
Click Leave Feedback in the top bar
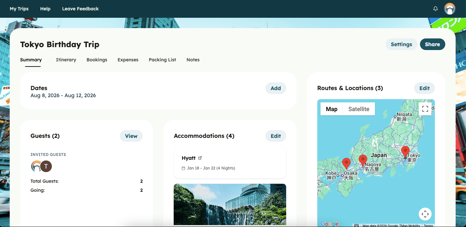80,9
